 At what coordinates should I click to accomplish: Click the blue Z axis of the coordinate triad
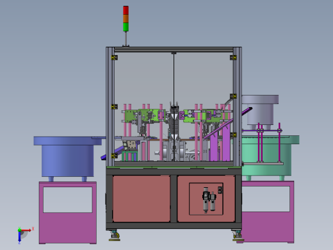point(19,237)
